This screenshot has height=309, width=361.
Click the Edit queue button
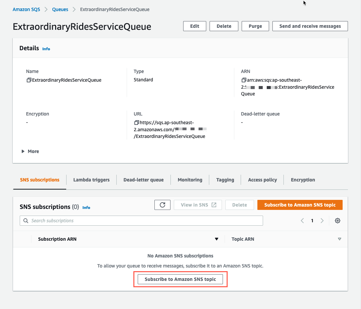195,26
